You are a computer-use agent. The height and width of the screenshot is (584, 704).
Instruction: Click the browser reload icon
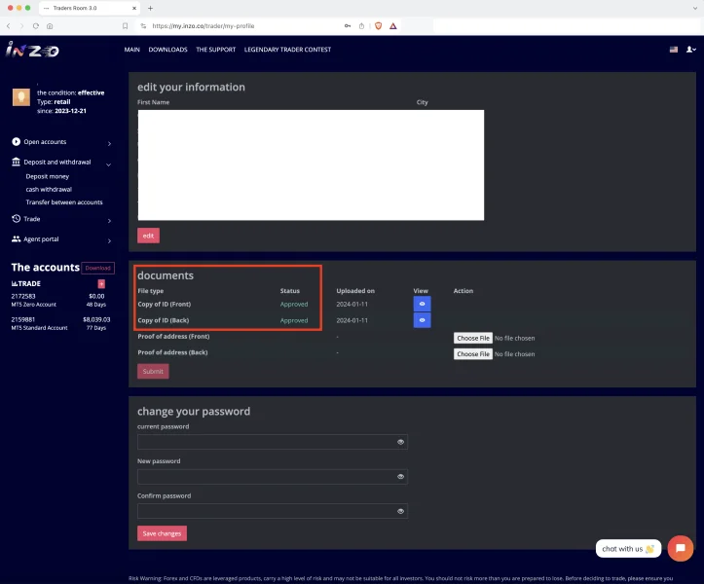[x=36, y=25]
